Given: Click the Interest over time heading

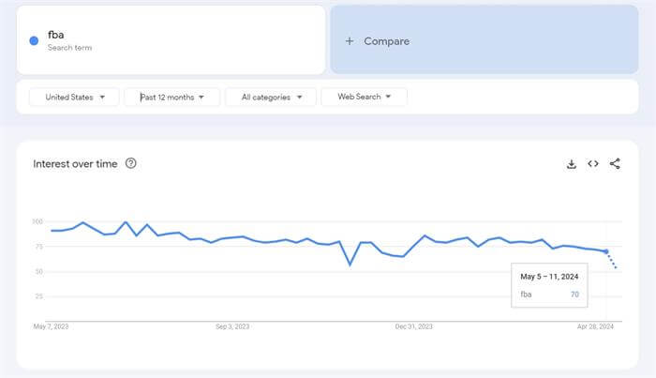Looking at the screenshot, I should pos(75,163).
